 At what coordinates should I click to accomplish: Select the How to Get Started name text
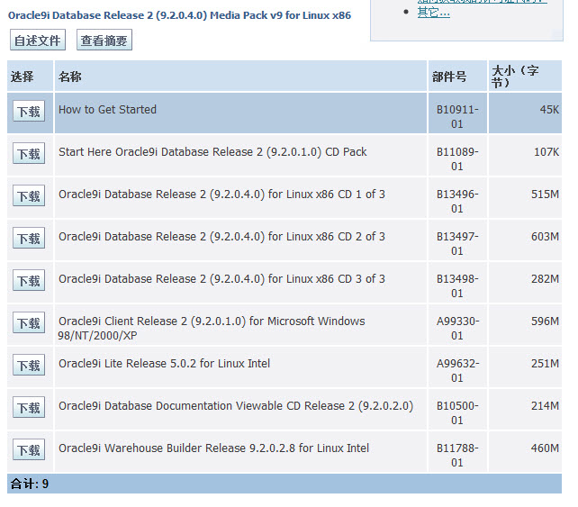click(108, 110)
